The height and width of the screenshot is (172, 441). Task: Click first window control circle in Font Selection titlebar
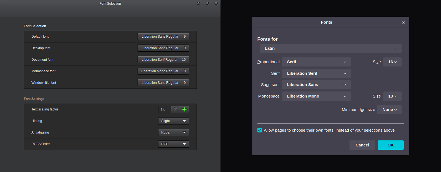point(198,3)
